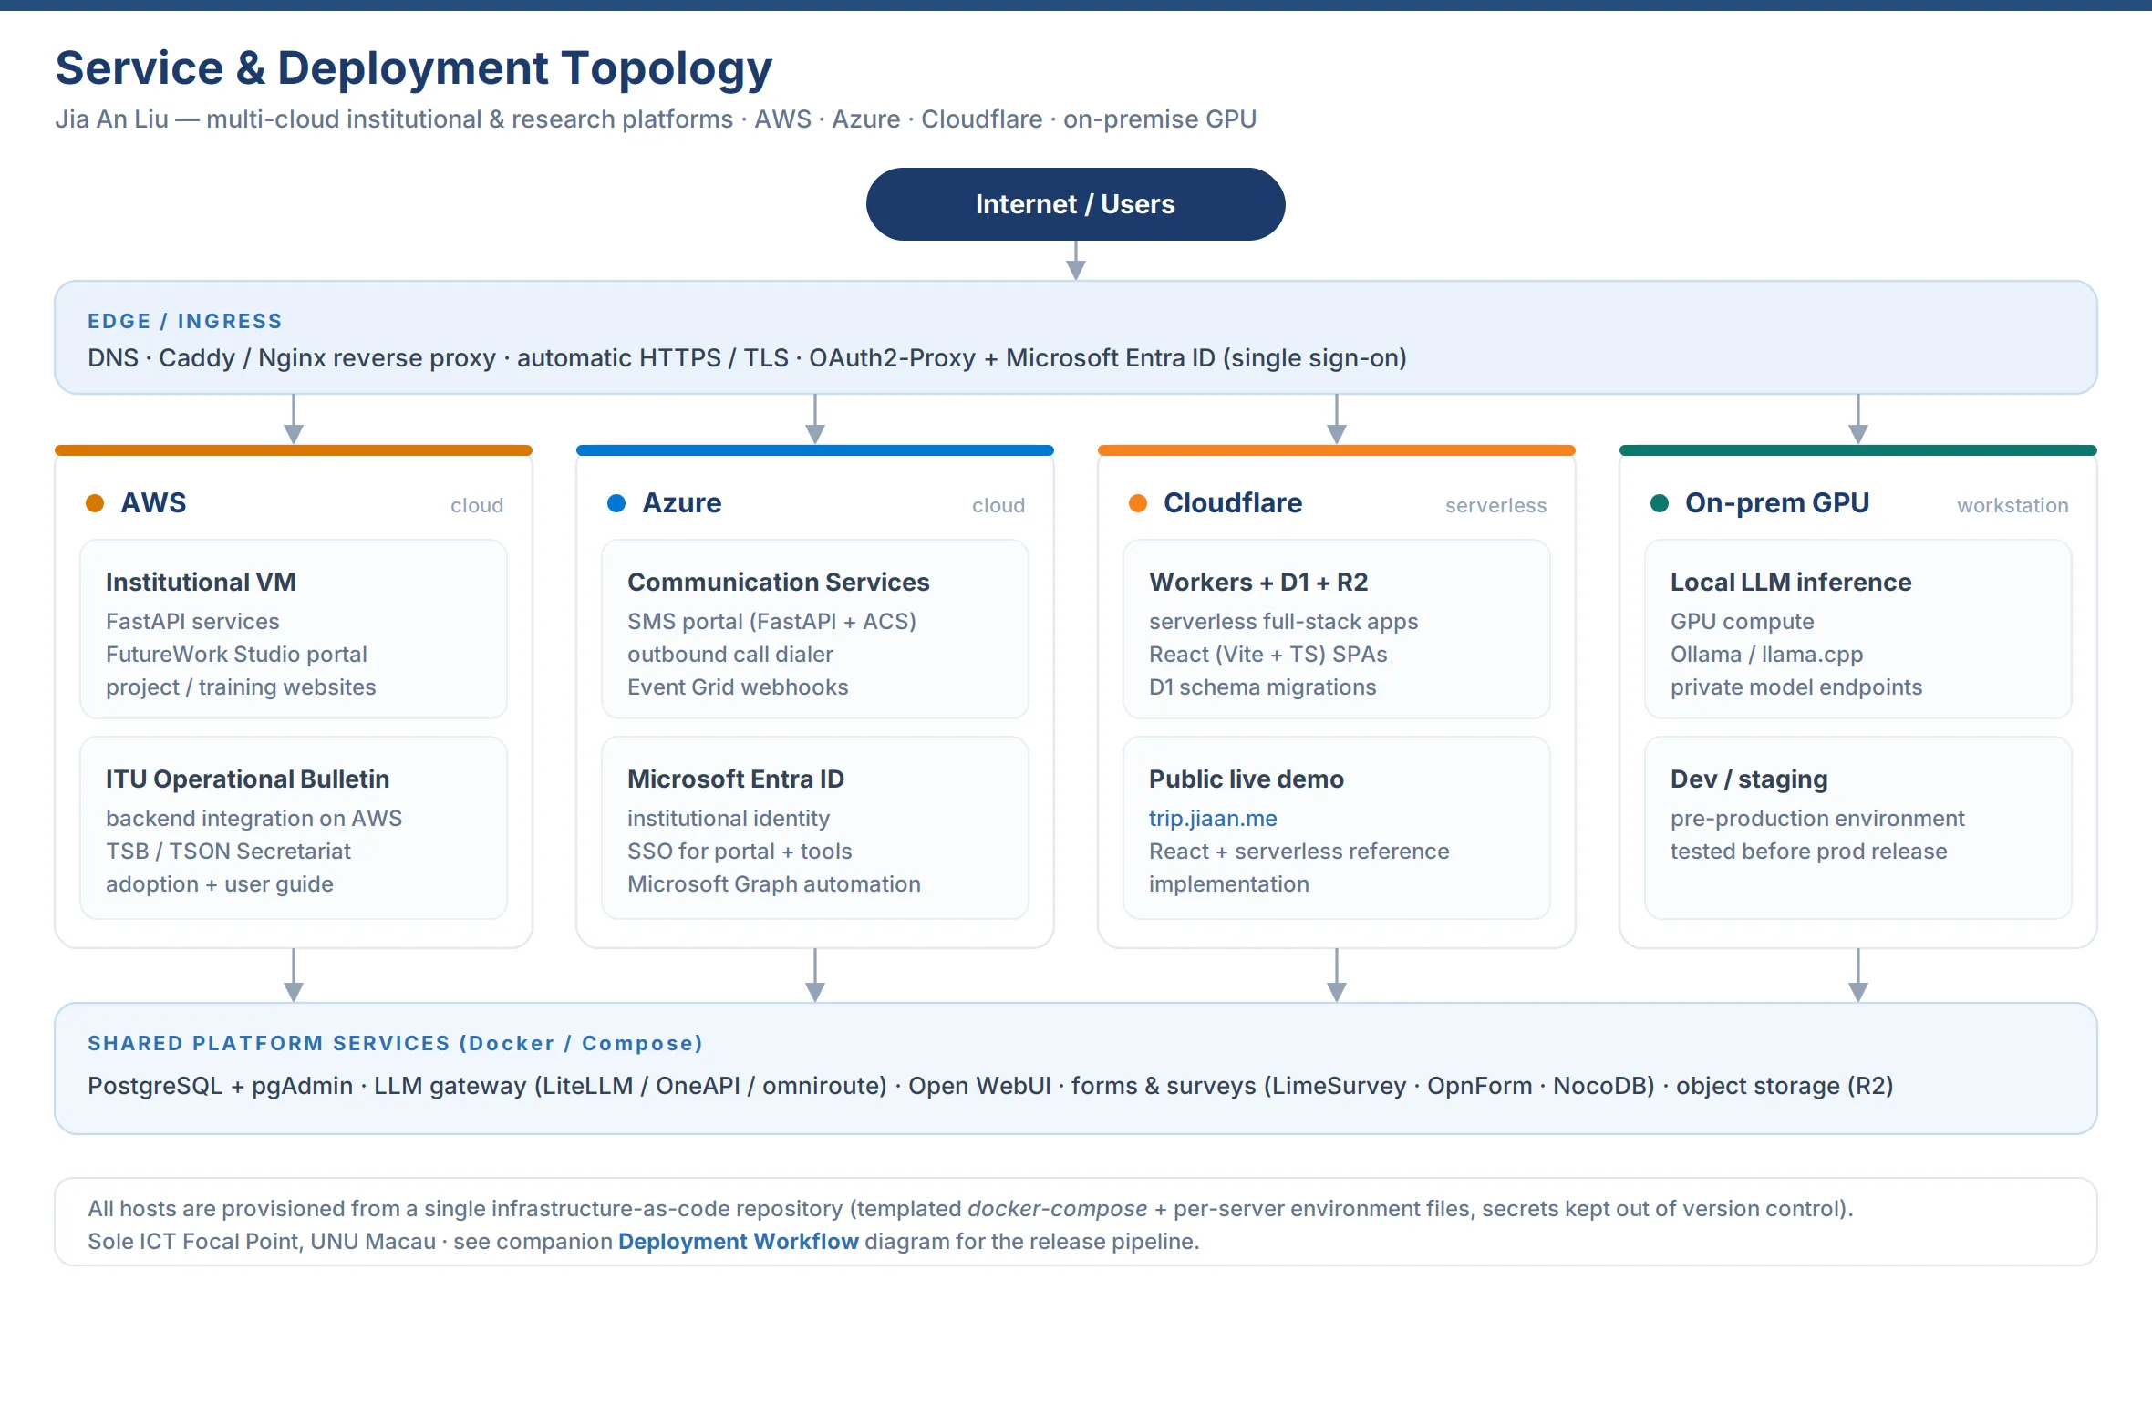The image size is (2152, 1404).
Task: Click 'outbound call dialer' text
Action: point(730,655)
